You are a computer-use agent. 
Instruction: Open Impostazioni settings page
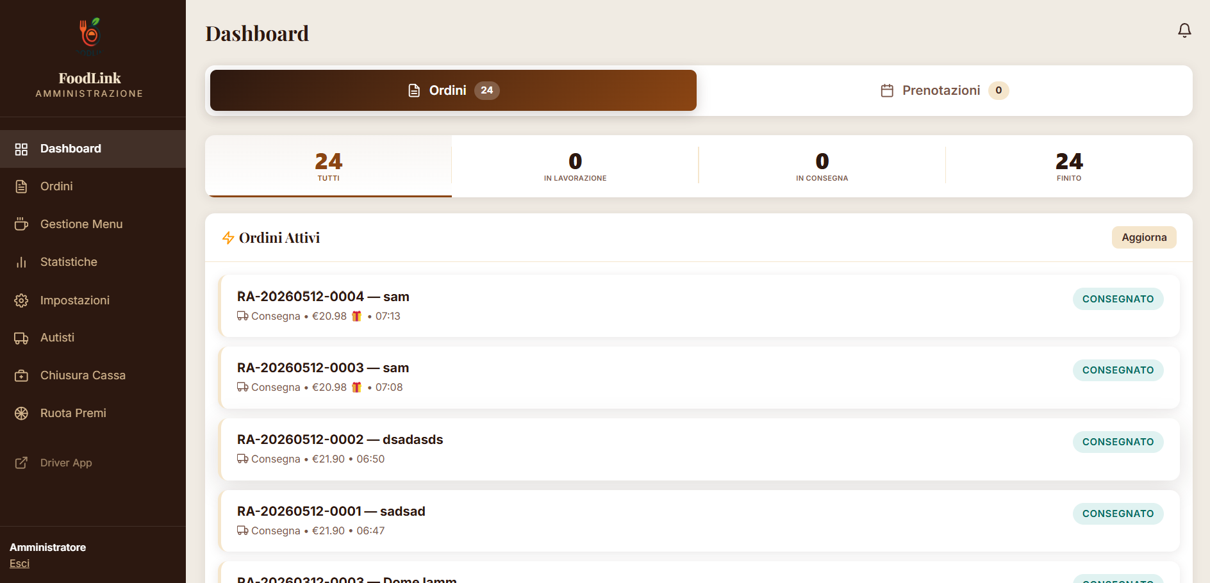[93, 300]
